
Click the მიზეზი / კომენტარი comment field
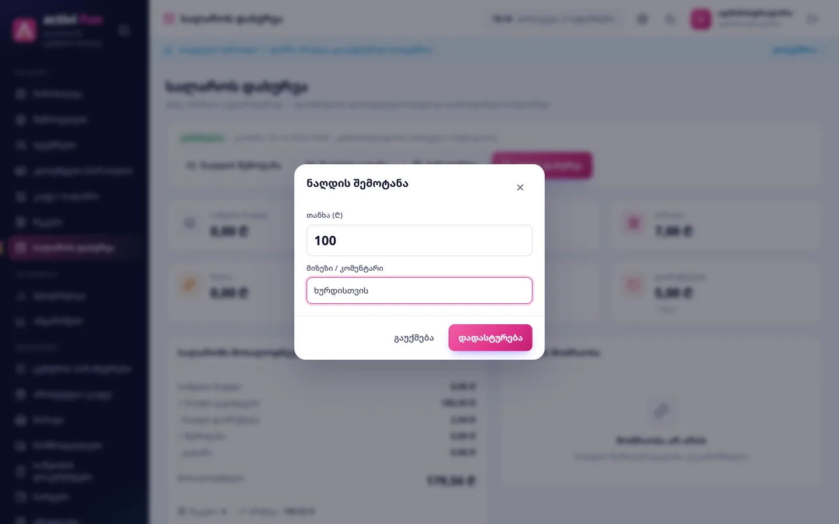(x=419, y=291)
